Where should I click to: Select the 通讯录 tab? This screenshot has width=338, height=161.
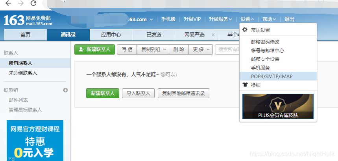(68, 35)
